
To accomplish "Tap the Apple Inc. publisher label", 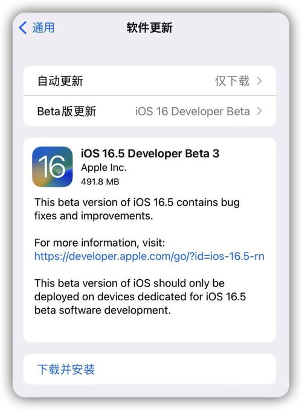I will click(104, 168).
